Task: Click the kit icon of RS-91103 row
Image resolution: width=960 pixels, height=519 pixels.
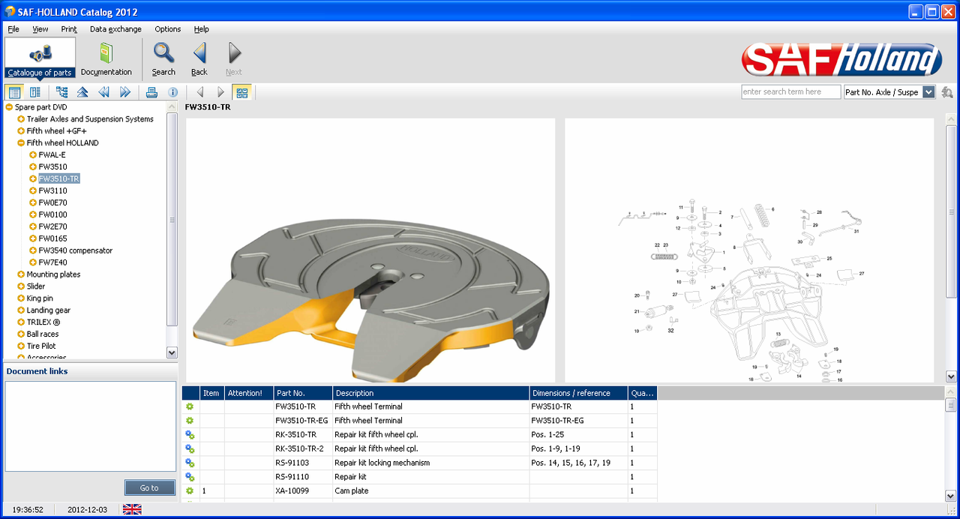Action: tap(190, 463)
